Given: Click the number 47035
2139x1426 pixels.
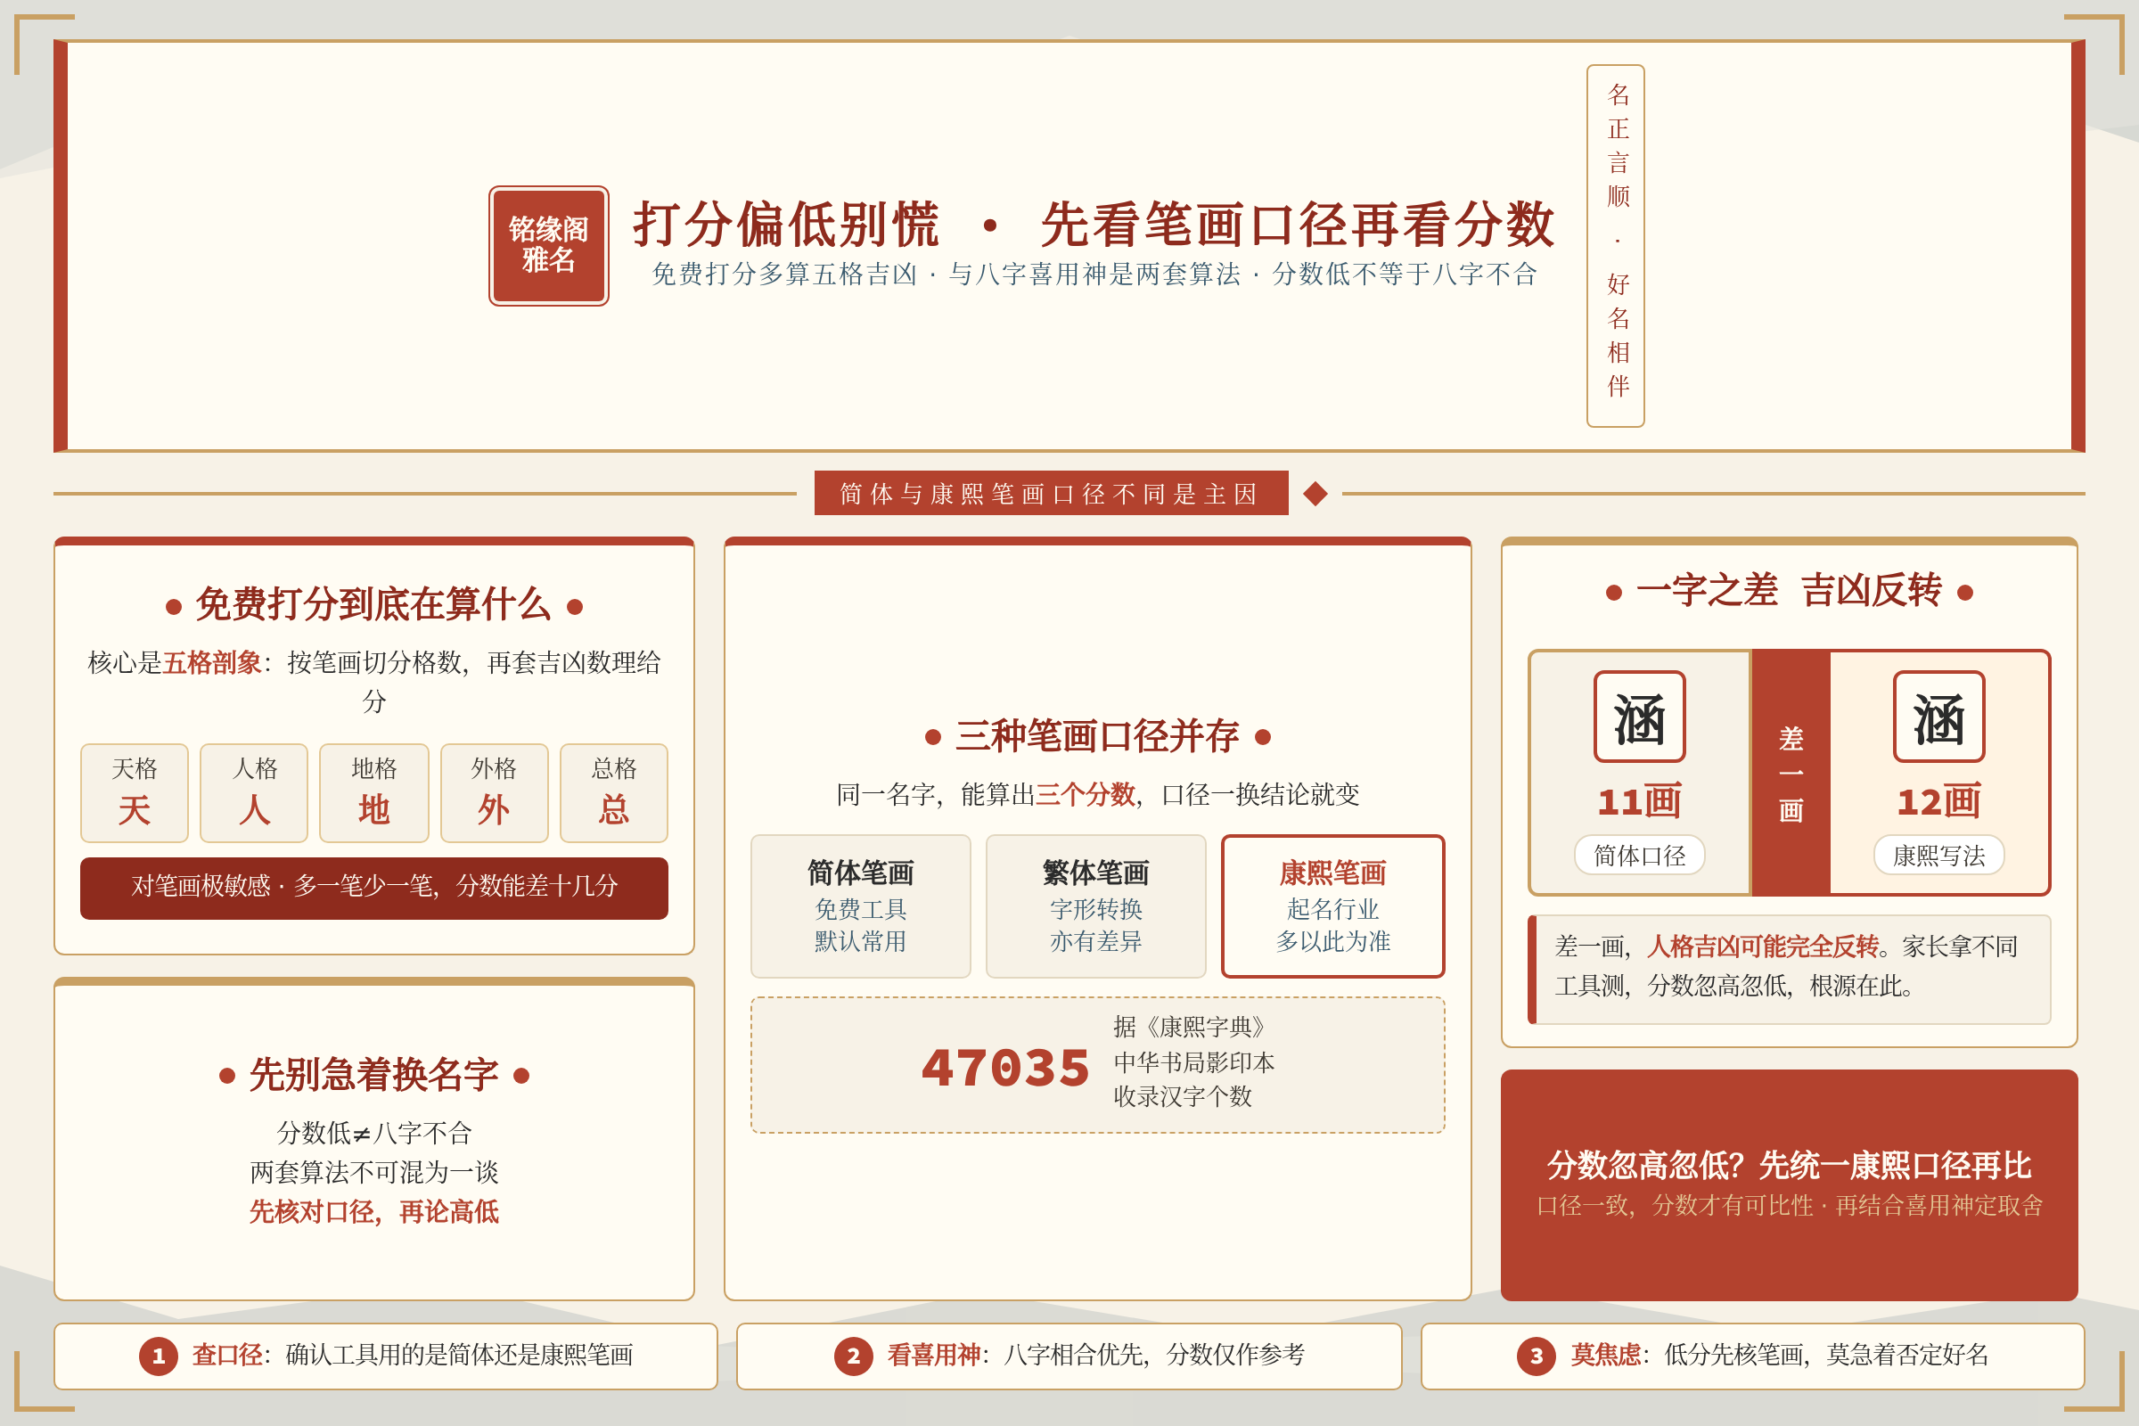Looking at the screenshot, I should click(1005, 1067).
